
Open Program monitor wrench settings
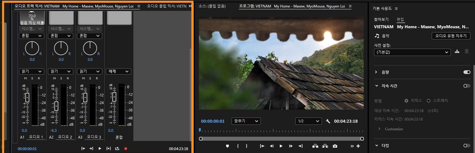(x=328, y=121)
